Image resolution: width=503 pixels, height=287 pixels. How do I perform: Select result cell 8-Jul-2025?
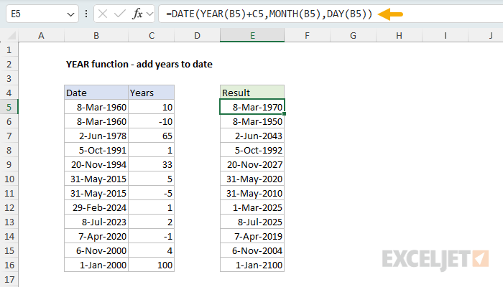tap(252, 222)
